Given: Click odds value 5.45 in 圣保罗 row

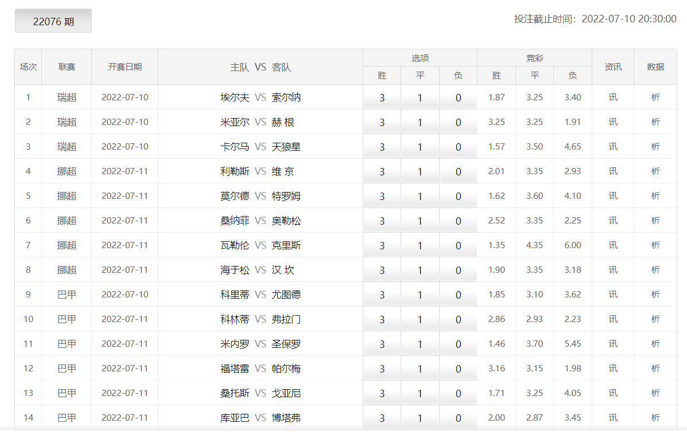Looking at the screenshot, I should (573, 343).
